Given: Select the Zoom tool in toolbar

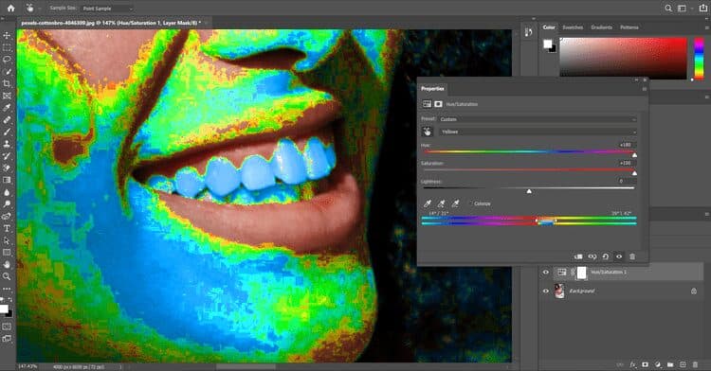Looking at the screenshot, I should pos(7,276).
